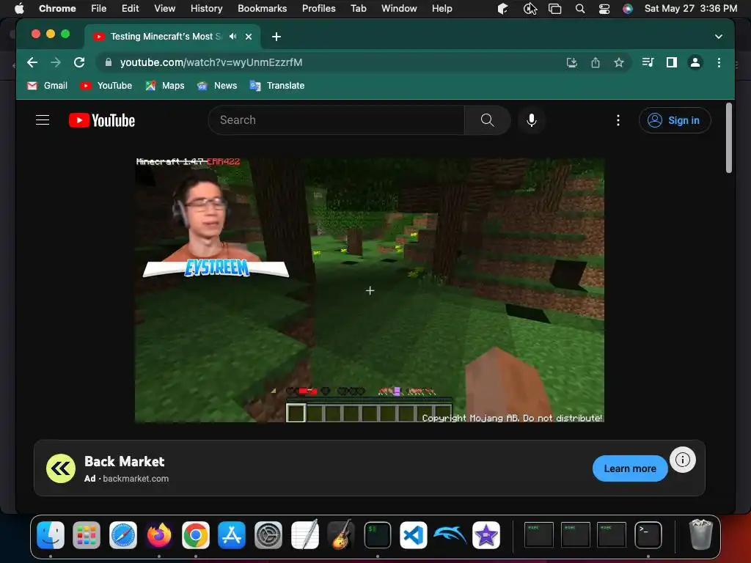Open Visual Studio Code from the Dock

414,534
